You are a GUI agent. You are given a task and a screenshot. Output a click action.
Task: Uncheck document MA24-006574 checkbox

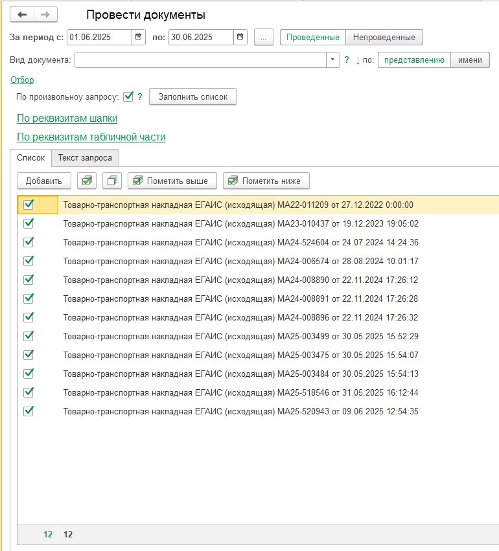click(x=29, y=261)
